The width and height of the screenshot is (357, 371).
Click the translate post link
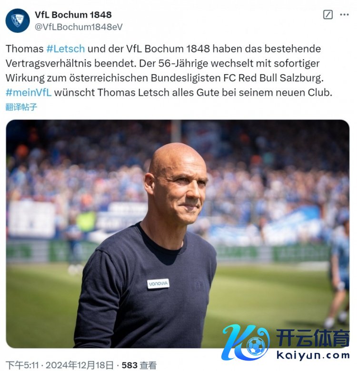pyautogui.click(x=21, y=107)
